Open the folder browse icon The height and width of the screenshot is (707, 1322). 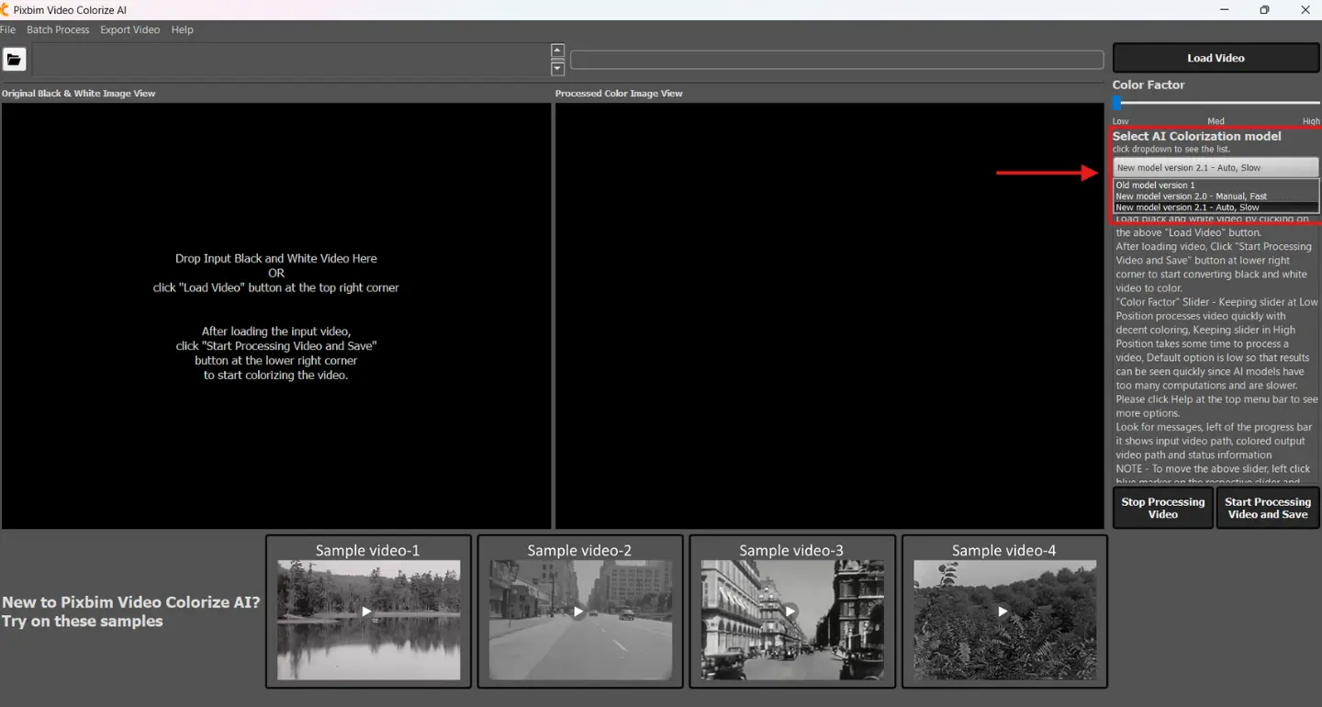pos(14,60)
